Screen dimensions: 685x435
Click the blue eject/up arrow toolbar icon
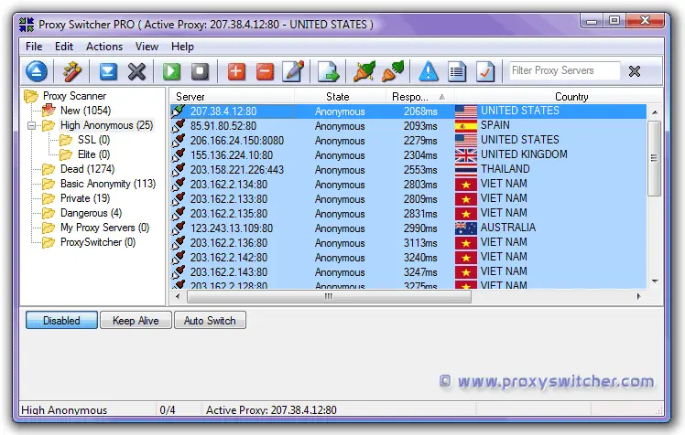(x=37, y=71)
